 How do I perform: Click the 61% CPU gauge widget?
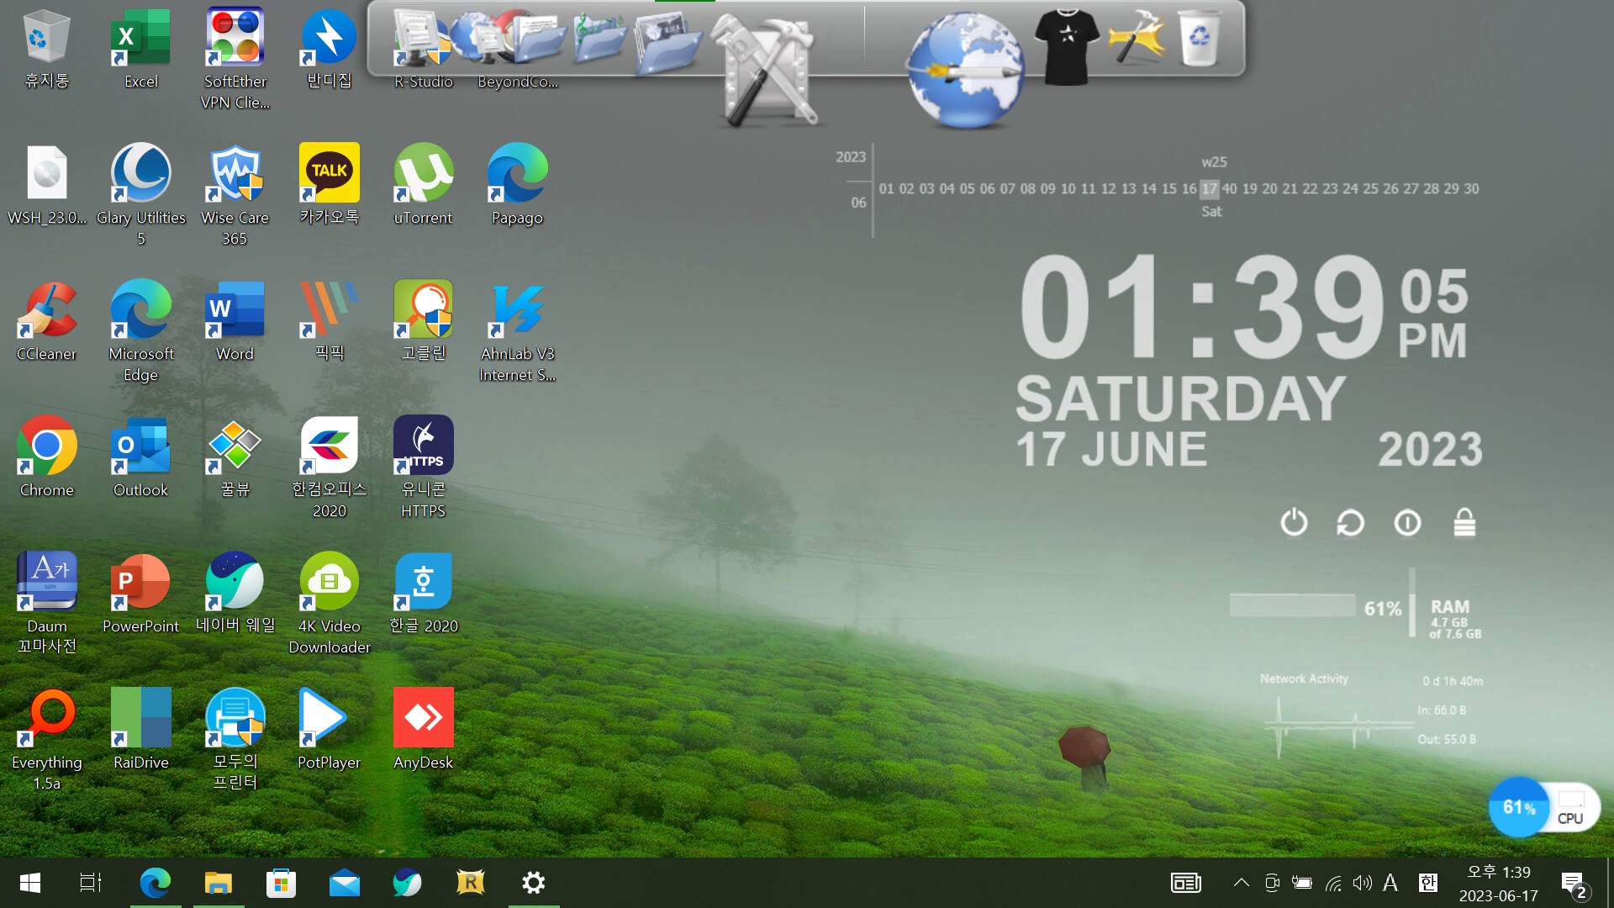[x=1519, y=807]
